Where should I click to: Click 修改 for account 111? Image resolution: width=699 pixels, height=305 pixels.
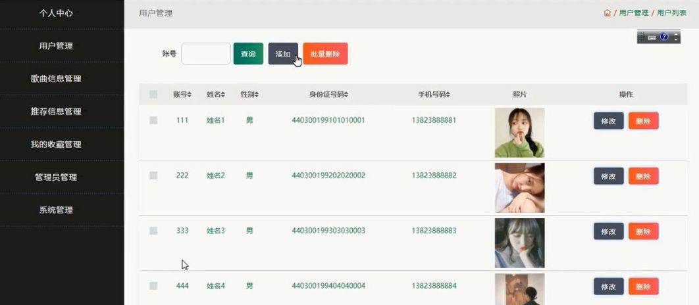coord(609,121)
